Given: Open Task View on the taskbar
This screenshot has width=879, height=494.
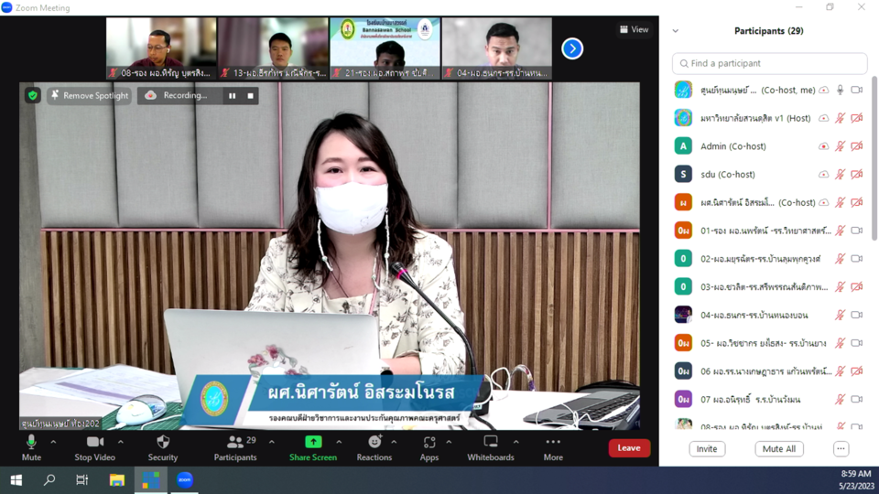Looking at the screenshot, I should click(81, 480).
